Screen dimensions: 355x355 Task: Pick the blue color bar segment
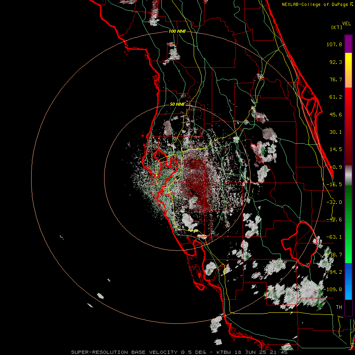point(348,281)
